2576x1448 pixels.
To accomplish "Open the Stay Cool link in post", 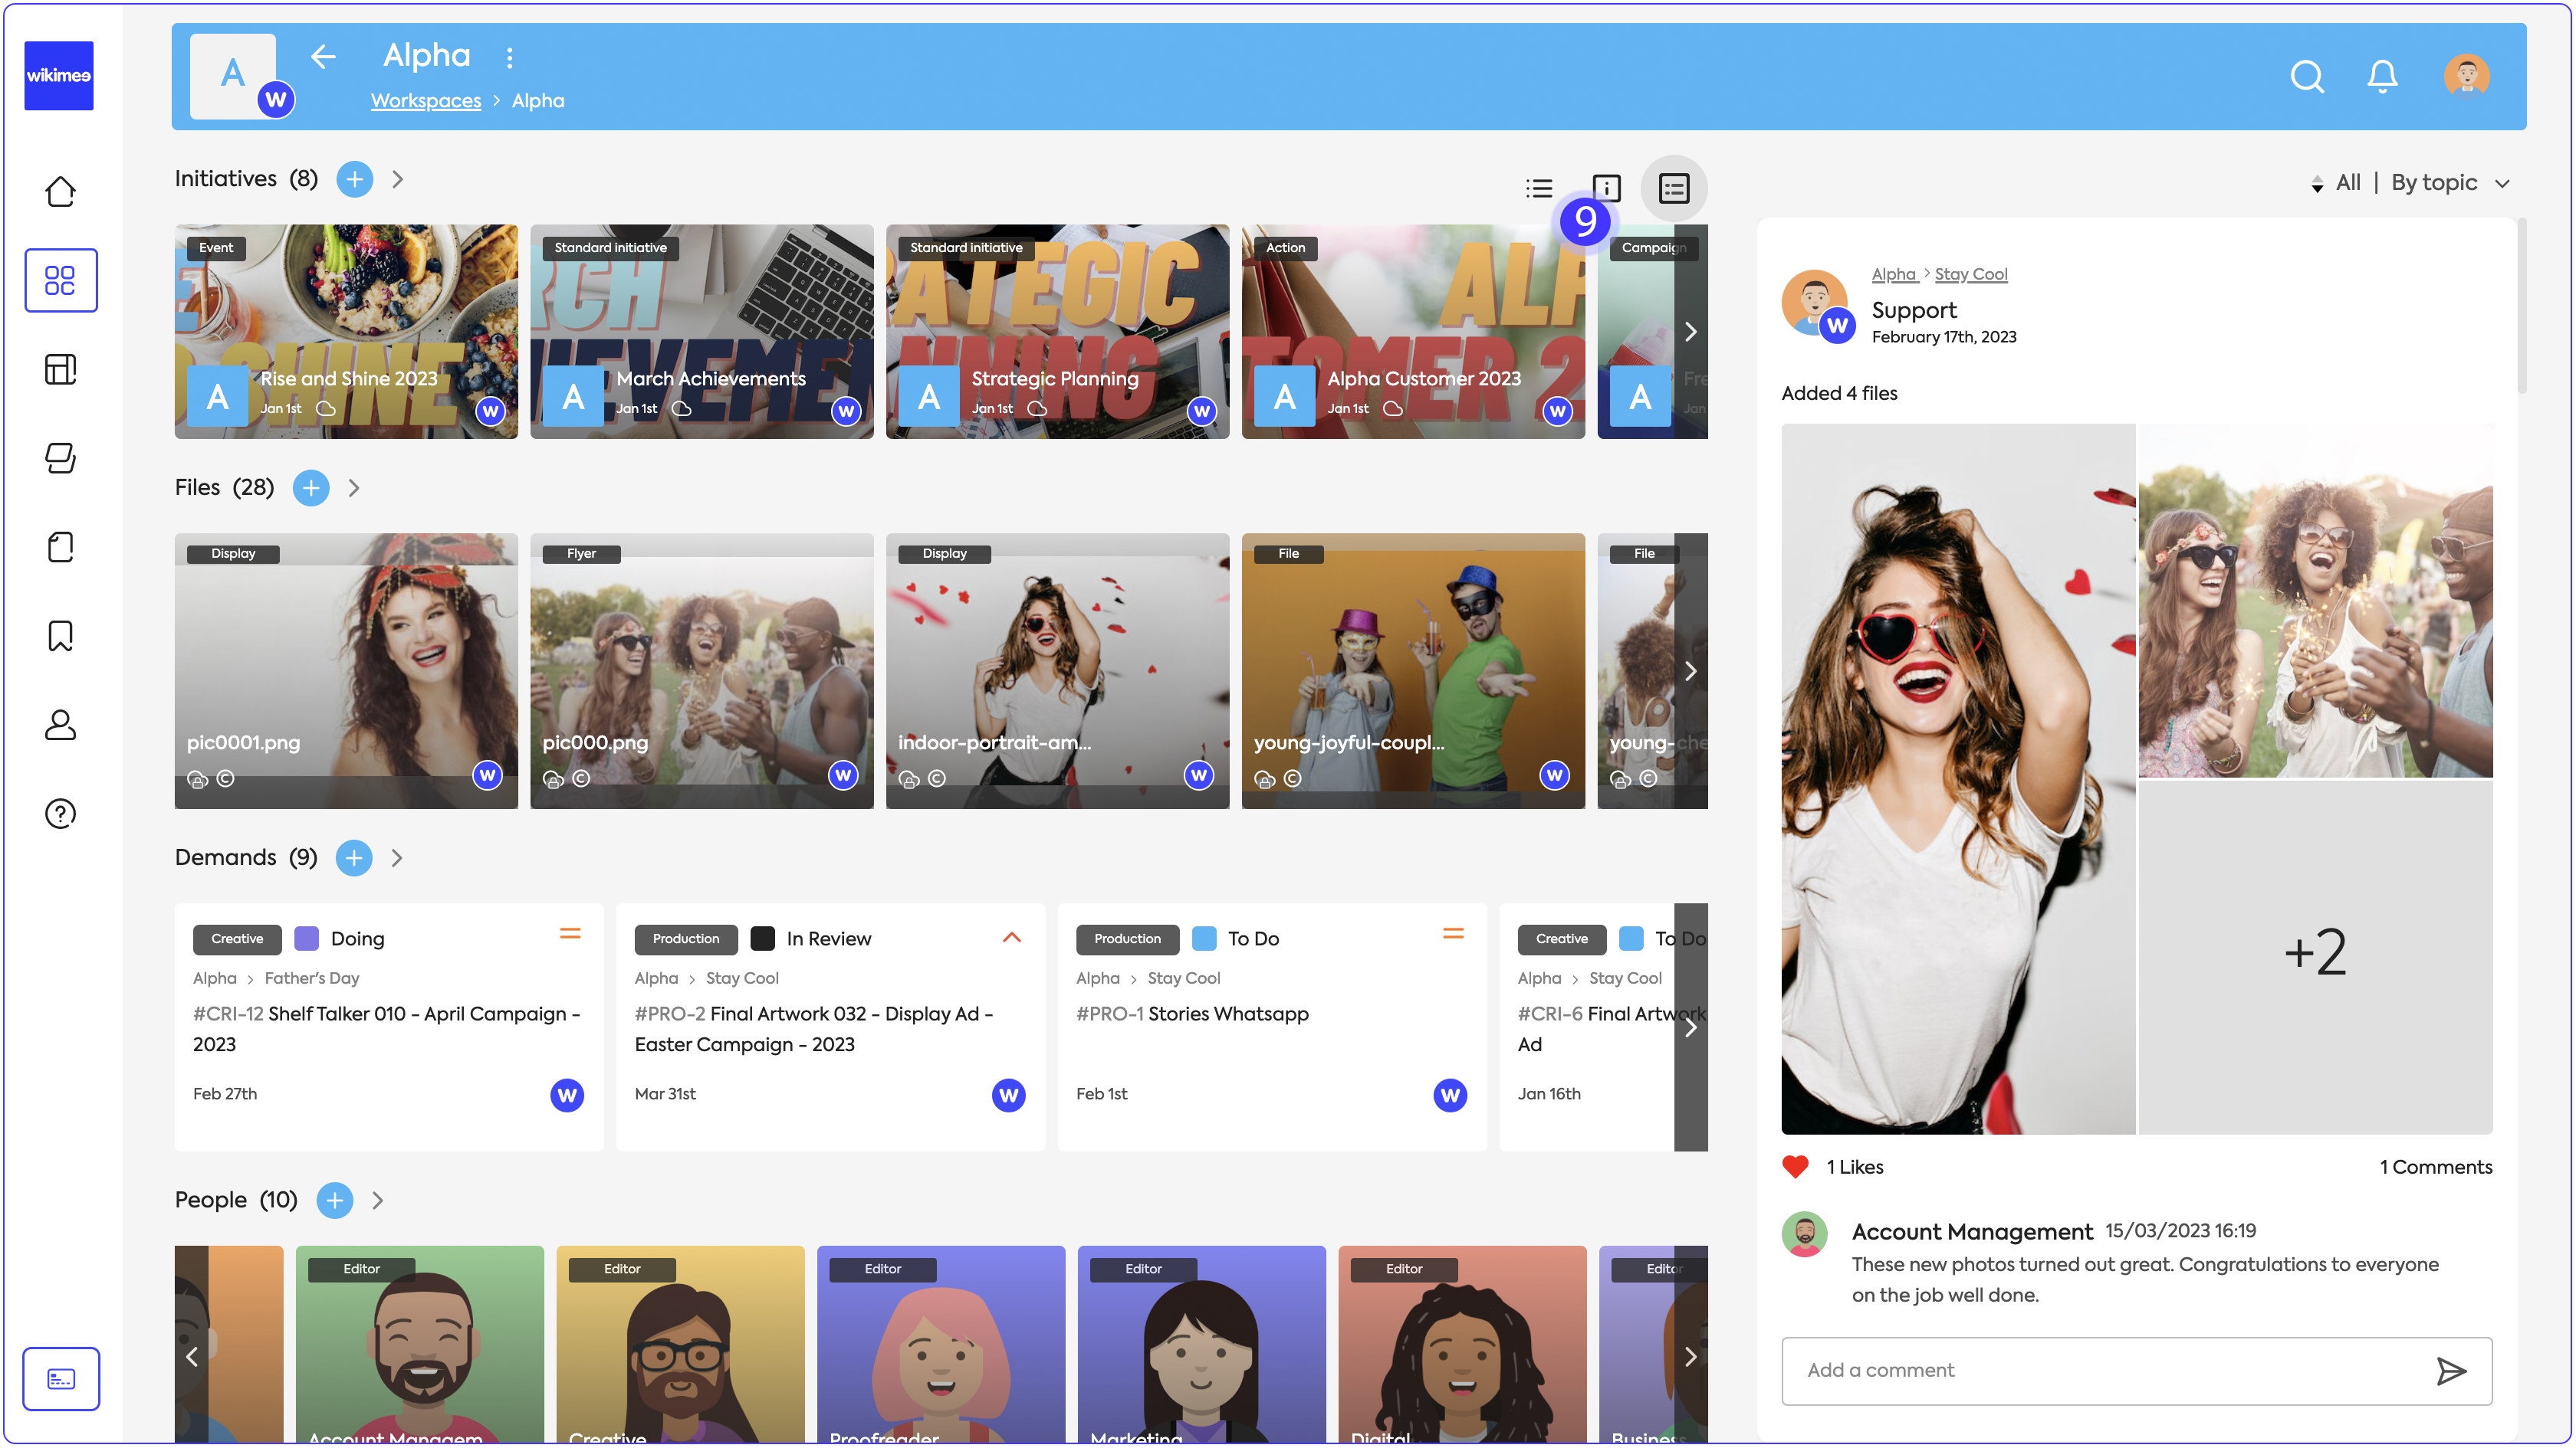I will point(1970,274).
